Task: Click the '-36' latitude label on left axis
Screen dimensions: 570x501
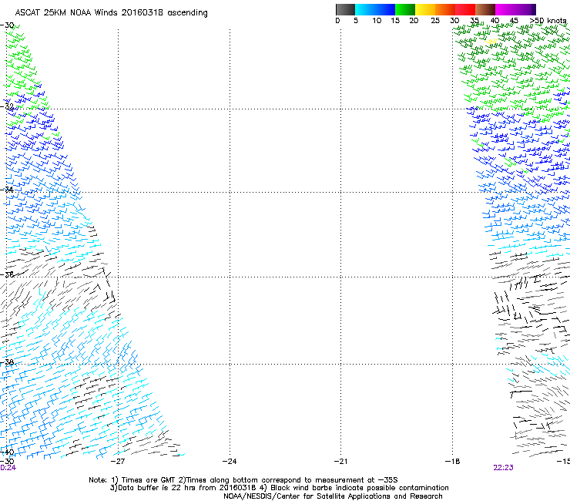Action: tap(7, 274)
